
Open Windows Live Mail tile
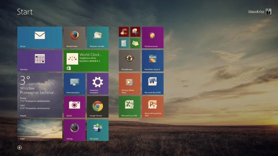tap(98, 37)
